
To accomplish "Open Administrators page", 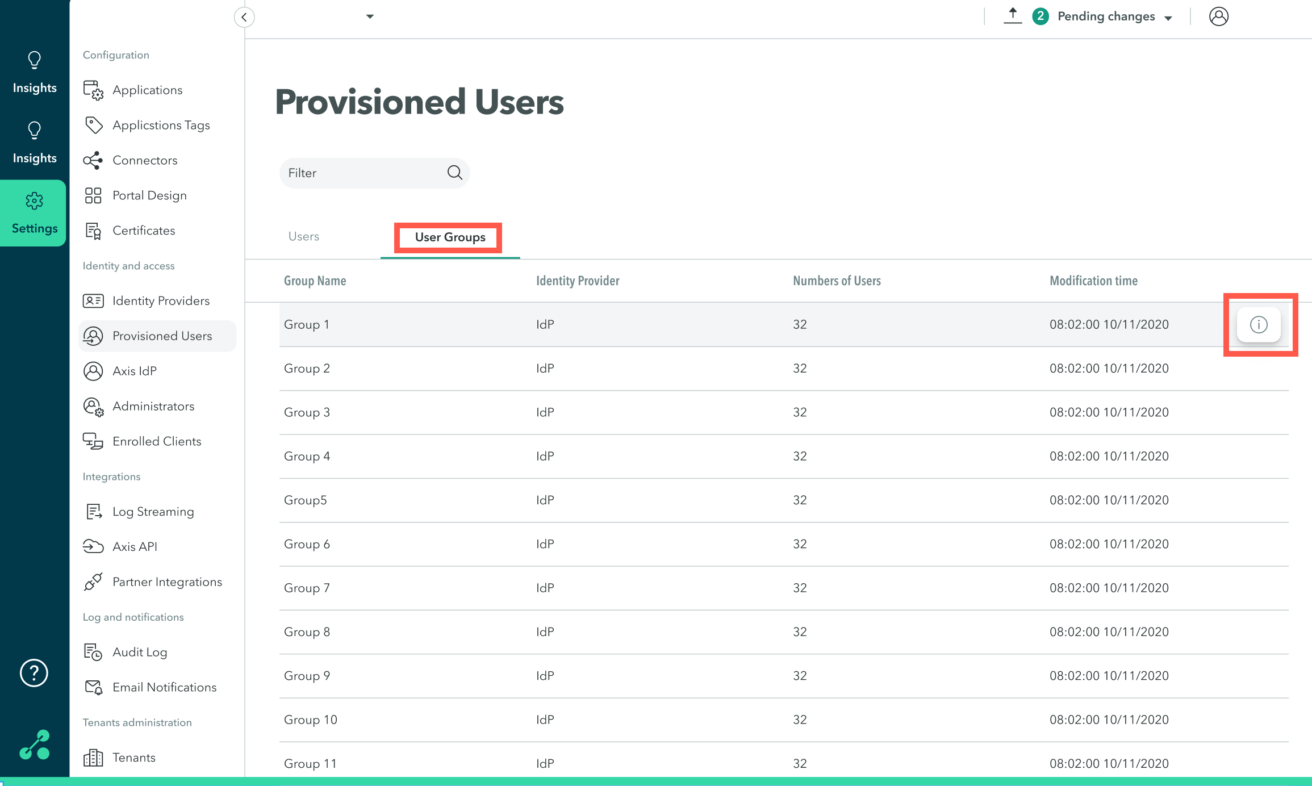I will (x=153, y=406).
